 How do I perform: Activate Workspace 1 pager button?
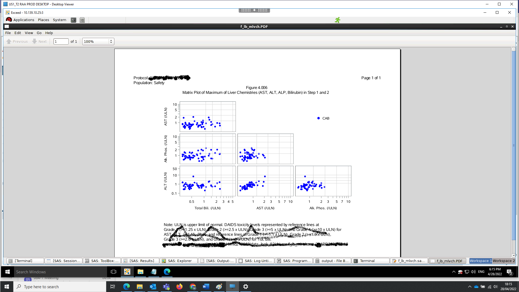coord(481,261)
